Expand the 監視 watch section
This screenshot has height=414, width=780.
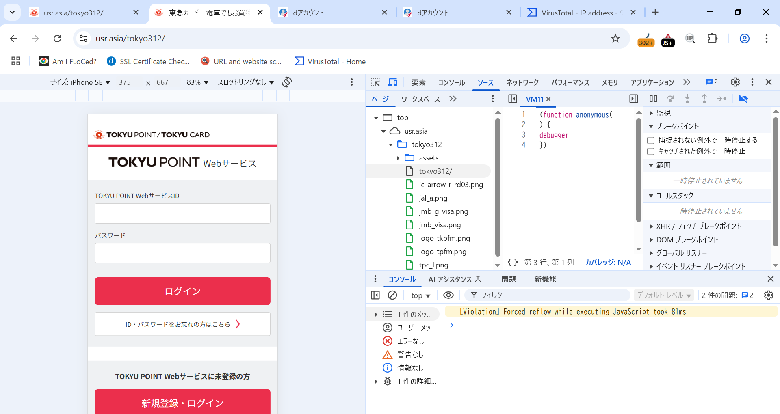click(651, 113)
